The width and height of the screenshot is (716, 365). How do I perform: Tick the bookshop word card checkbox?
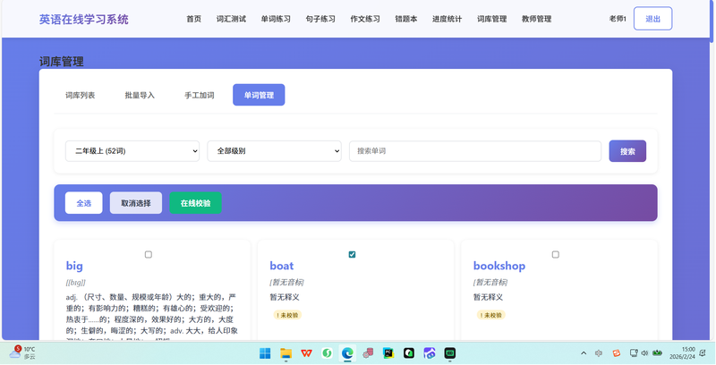point(555,255)
